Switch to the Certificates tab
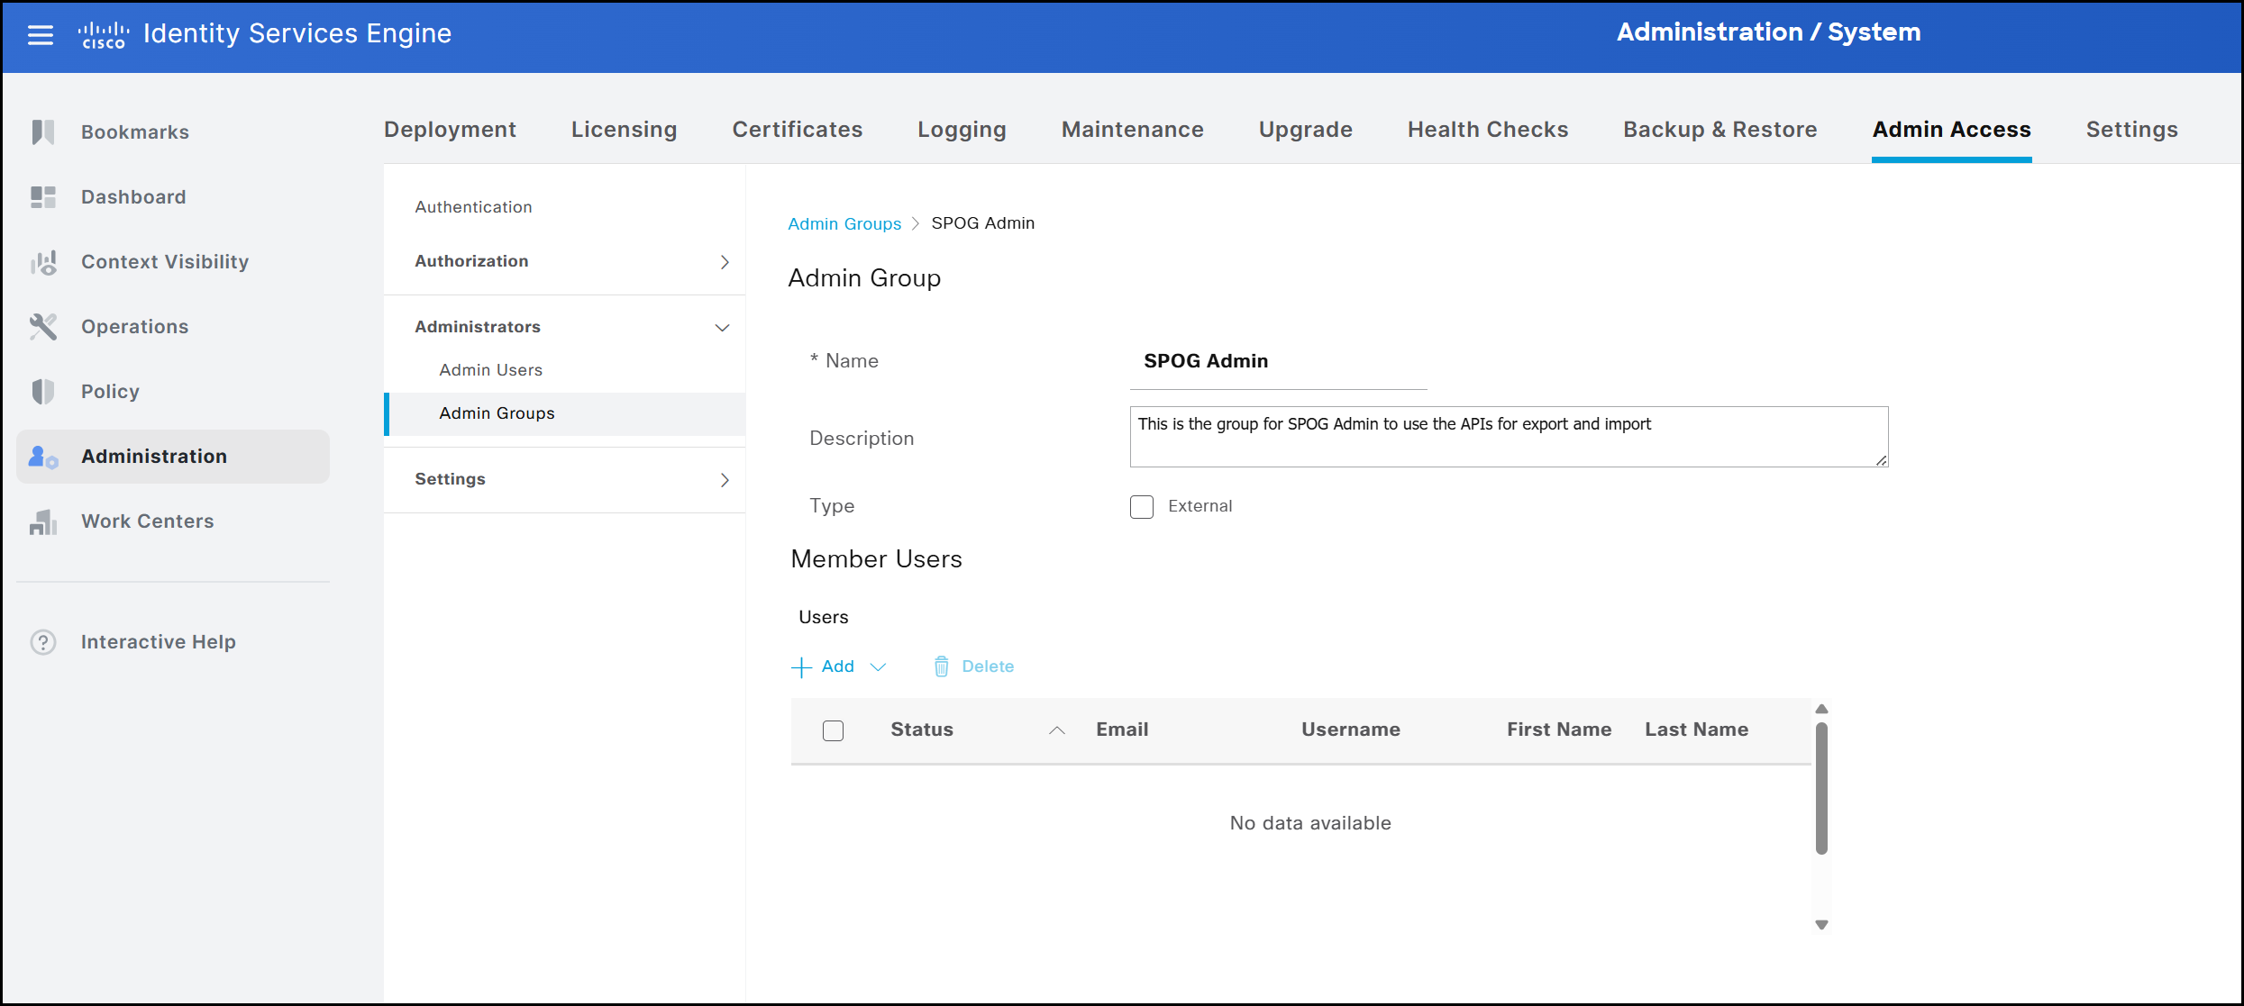 click(x=797, y=130)
